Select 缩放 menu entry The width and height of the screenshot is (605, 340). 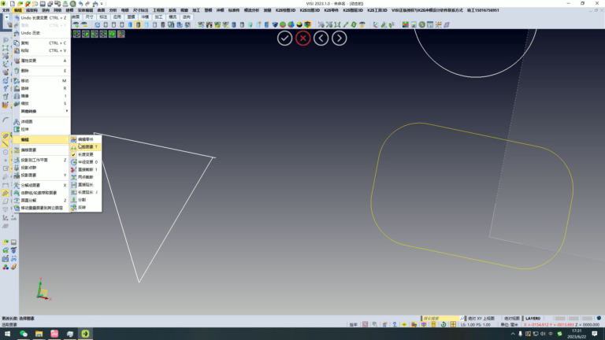click(x=41, y=103)
